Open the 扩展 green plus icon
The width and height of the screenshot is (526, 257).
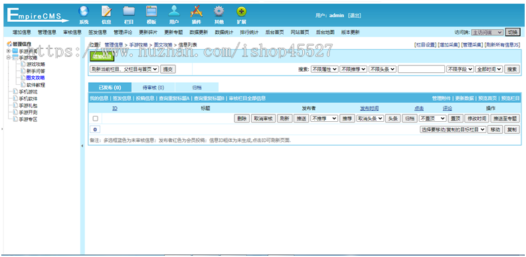coord(242,12)
